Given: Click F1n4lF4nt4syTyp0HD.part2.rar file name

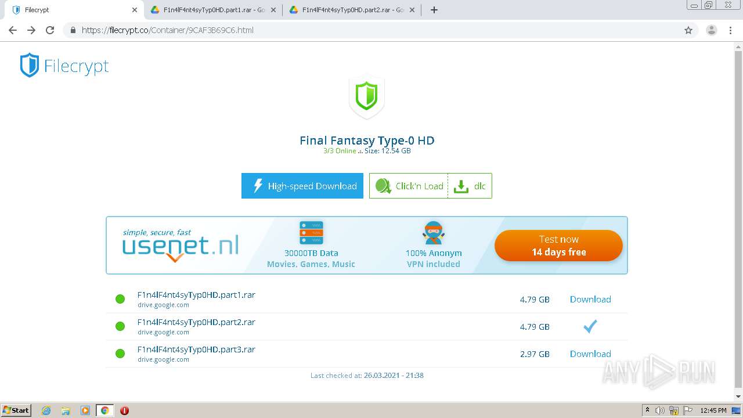Looking at the screenshot, I should (x=196, y=322).
